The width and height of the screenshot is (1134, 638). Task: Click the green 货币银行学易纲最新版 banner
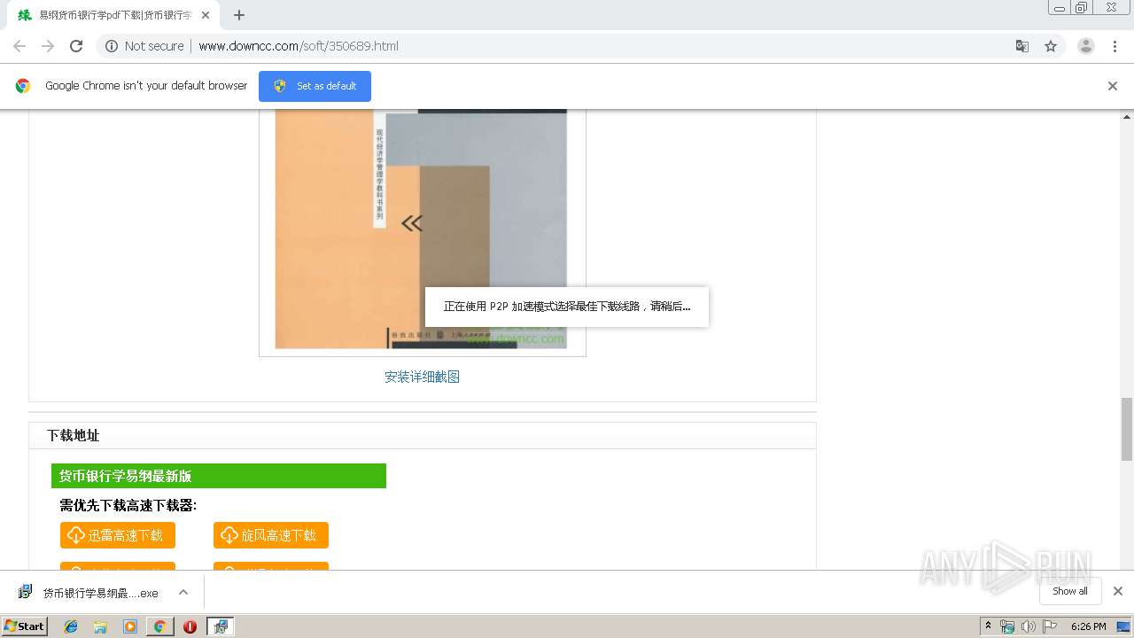(219, 476)
